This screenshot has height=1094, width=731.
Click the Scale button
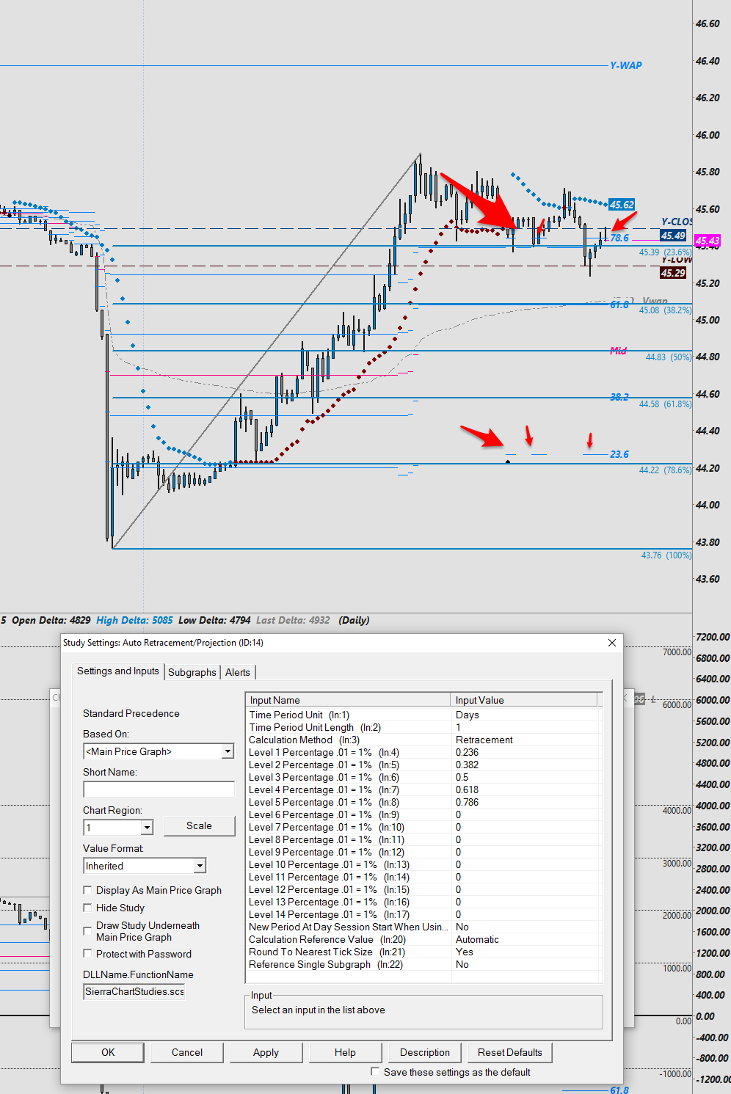pyautogui.click(x=199, y=825)
